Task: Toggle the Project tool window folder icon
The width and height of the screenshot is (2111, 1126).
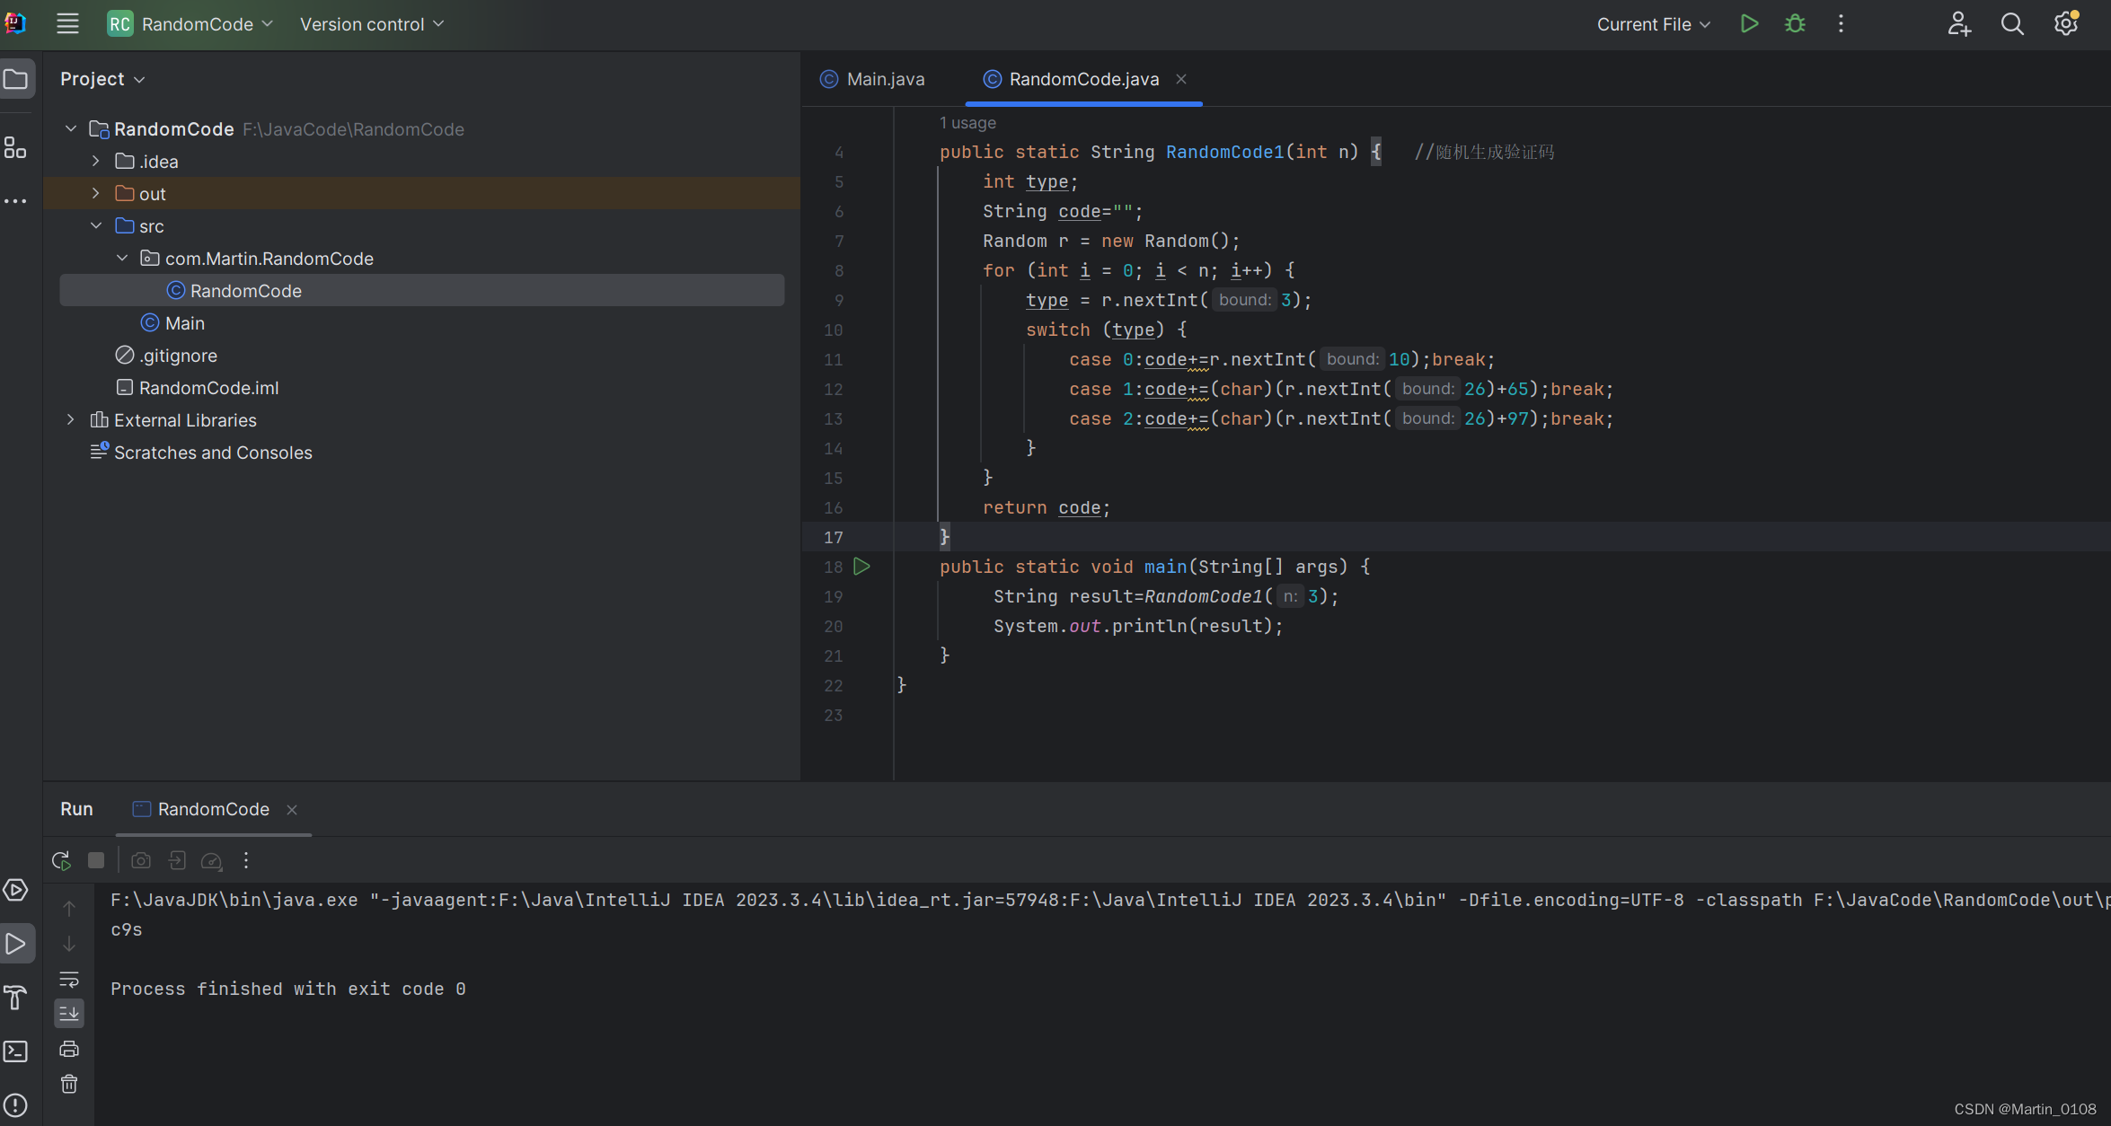Action: [16, 79]
